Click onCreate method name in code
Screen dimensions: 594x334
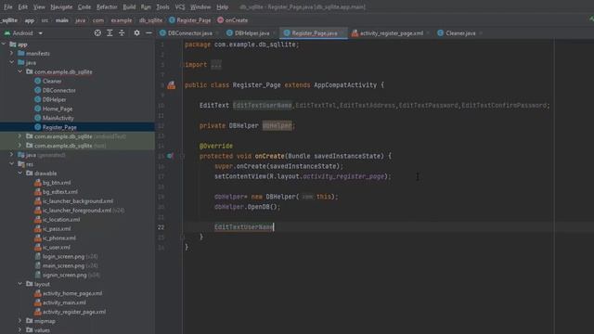269,156
